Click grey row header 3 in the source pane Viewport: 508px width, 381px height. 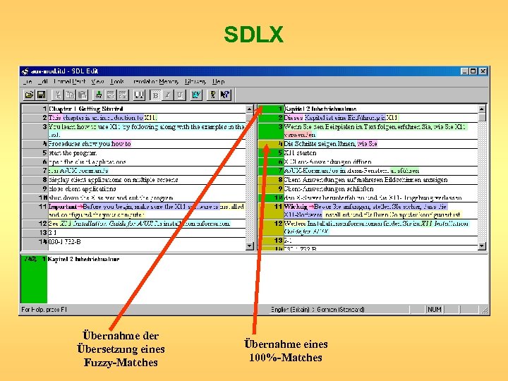pyautogui.click(x=35, y=131)
